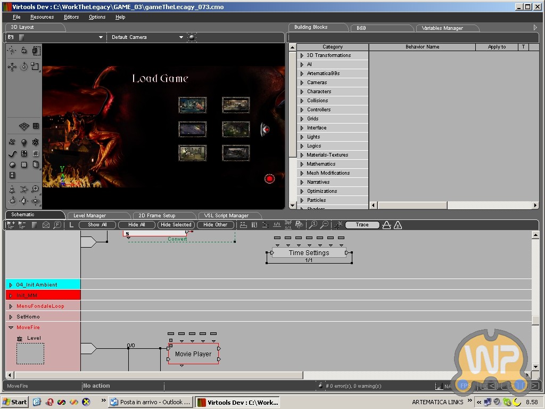Click the camera zoom magnifier icon
Image resolution: width=545 pixels, height=409 pixels.
[x=36, y=190]
